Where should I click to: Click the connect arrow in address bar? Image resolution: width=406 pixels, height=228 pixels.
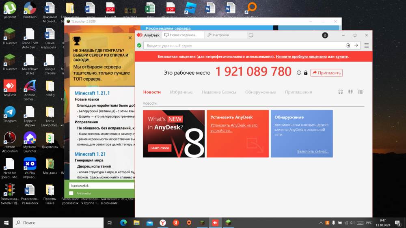(x=356, y=45)
